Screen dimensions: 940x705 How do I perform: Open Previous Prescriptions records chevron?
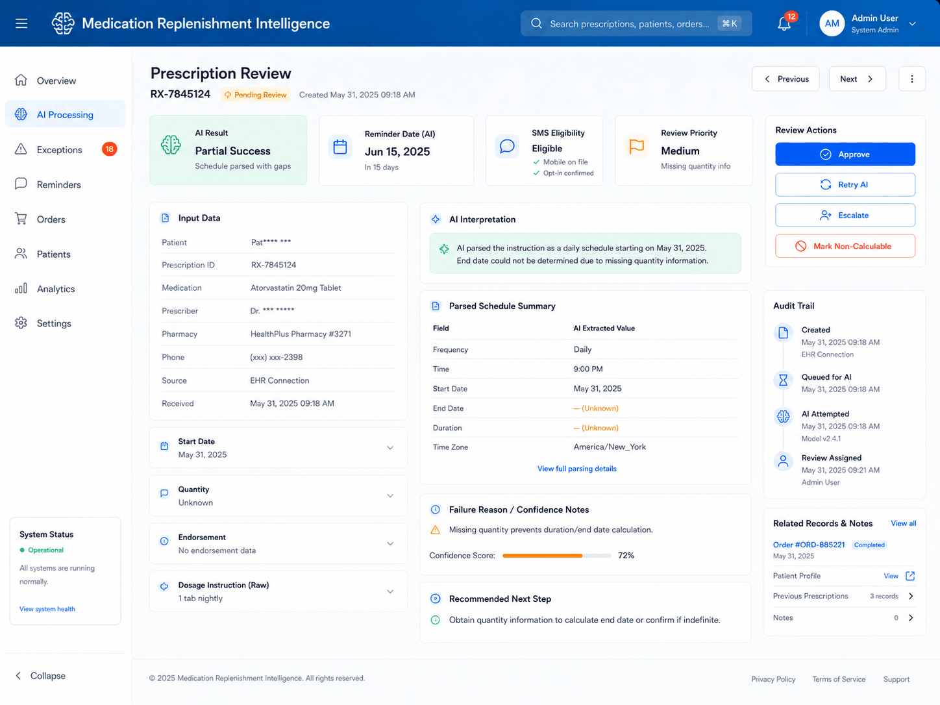pyautogui.click(x=911, y=596)
